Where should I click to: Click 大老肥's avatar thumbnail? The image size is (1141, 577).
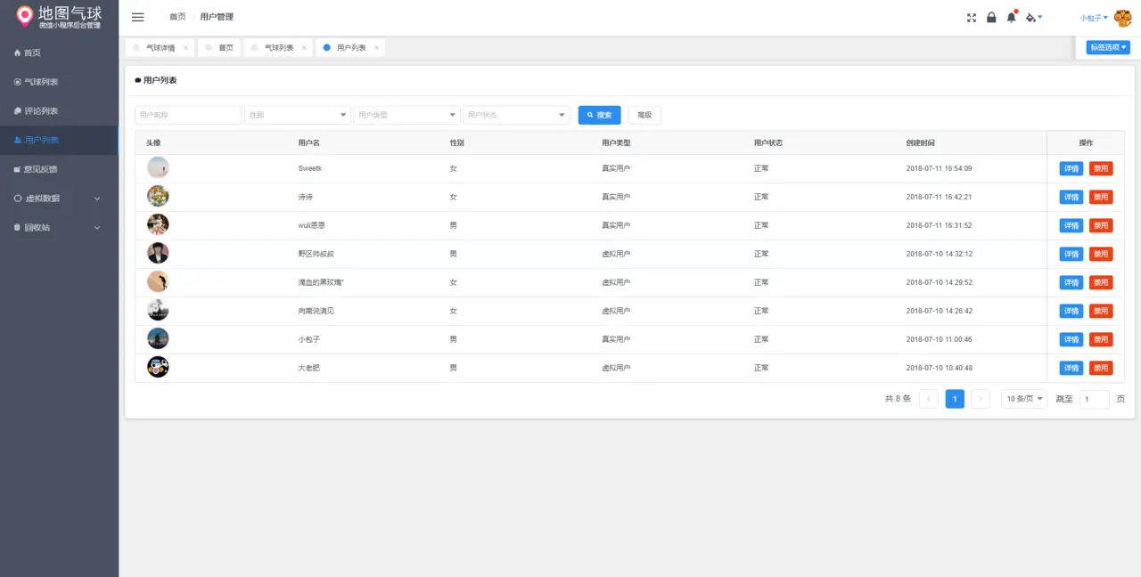coord(158,367)
